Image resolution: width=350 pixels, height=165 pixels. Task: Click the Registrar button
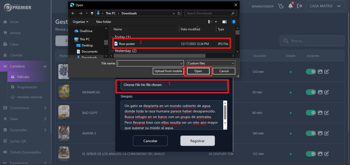coord(198,141)
